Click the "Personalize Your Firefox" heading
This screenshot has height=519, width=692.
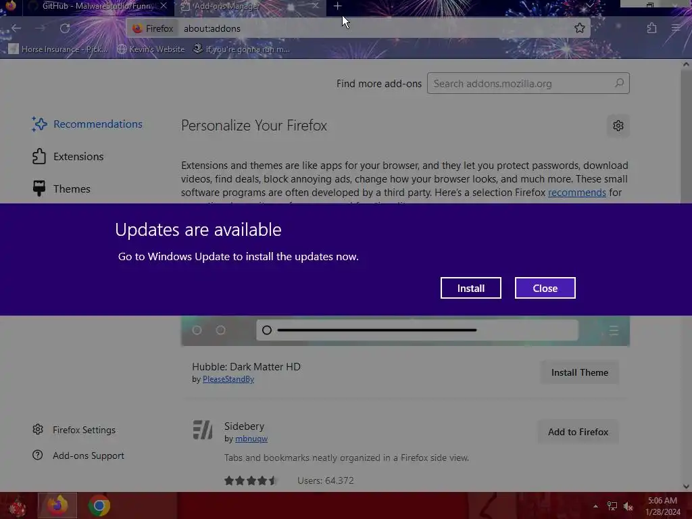pos(254,125)
